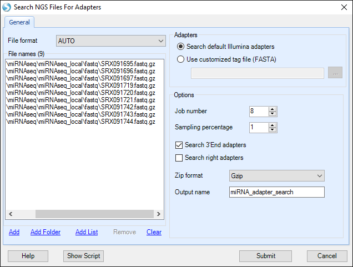Increase Job number with up arrow
Image resolution: width=353 pixels, height=267 pixels.
273,109
